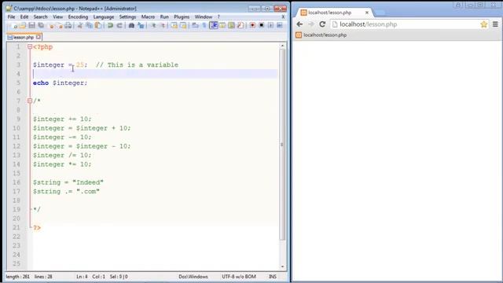Open the Window menu
Image resolution: width=503 pixels, height=283 pixels.
coord(204,17)
